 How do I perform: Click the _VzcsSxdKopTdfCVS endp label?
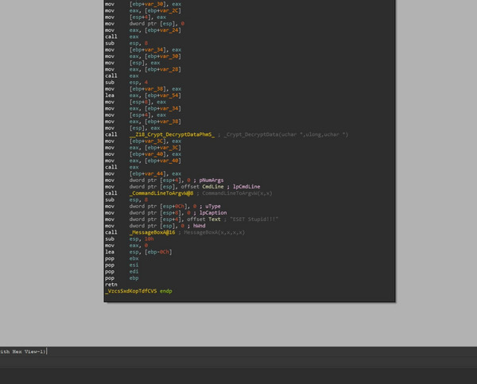tap(138, 291)
